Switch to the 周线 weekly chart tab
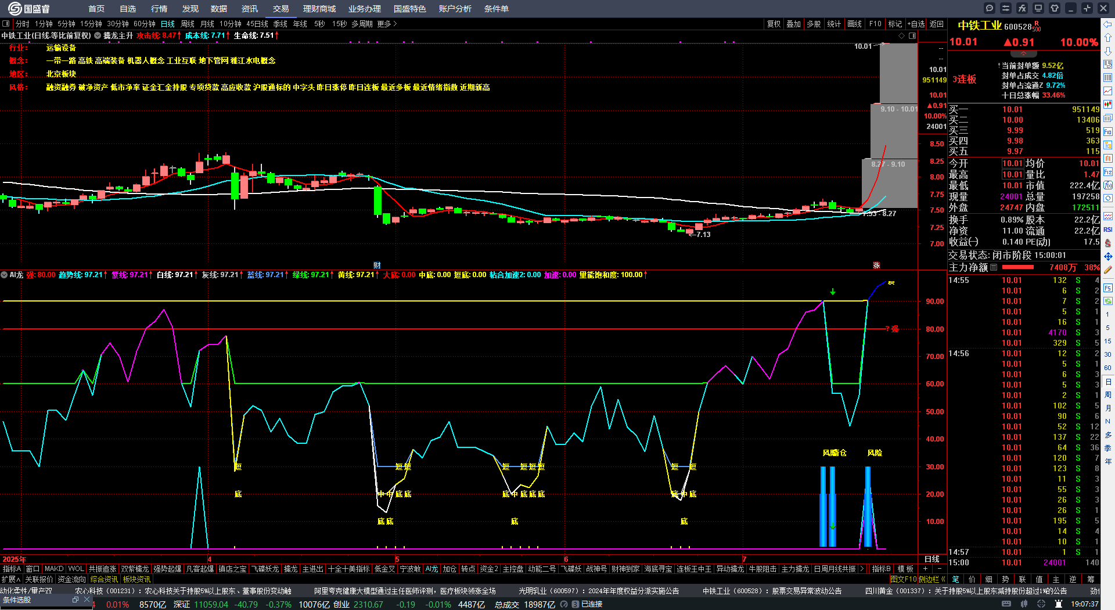This screenshot has height=610, width=1115. [188, 24]
